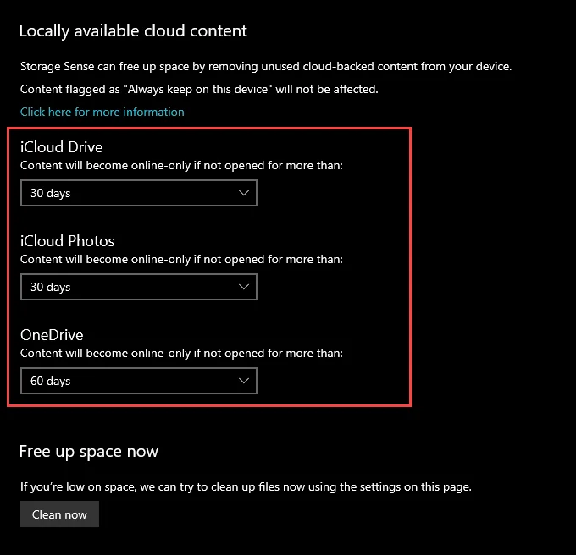Click the iCloud Photos section title
Viewport: 576px width, 555px height.
67,241
